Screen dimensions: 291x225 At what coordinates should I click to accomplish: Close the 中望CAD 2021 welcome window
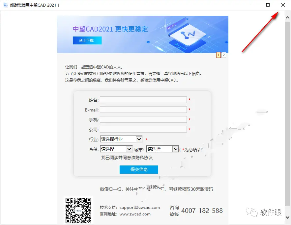pyautogui.click(x=283, y=5)
